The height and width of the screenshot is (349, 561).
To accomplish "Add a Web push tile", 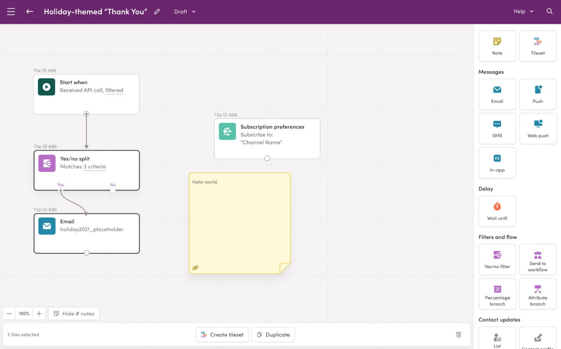I will pyautogui.click(x=537, y=128).
